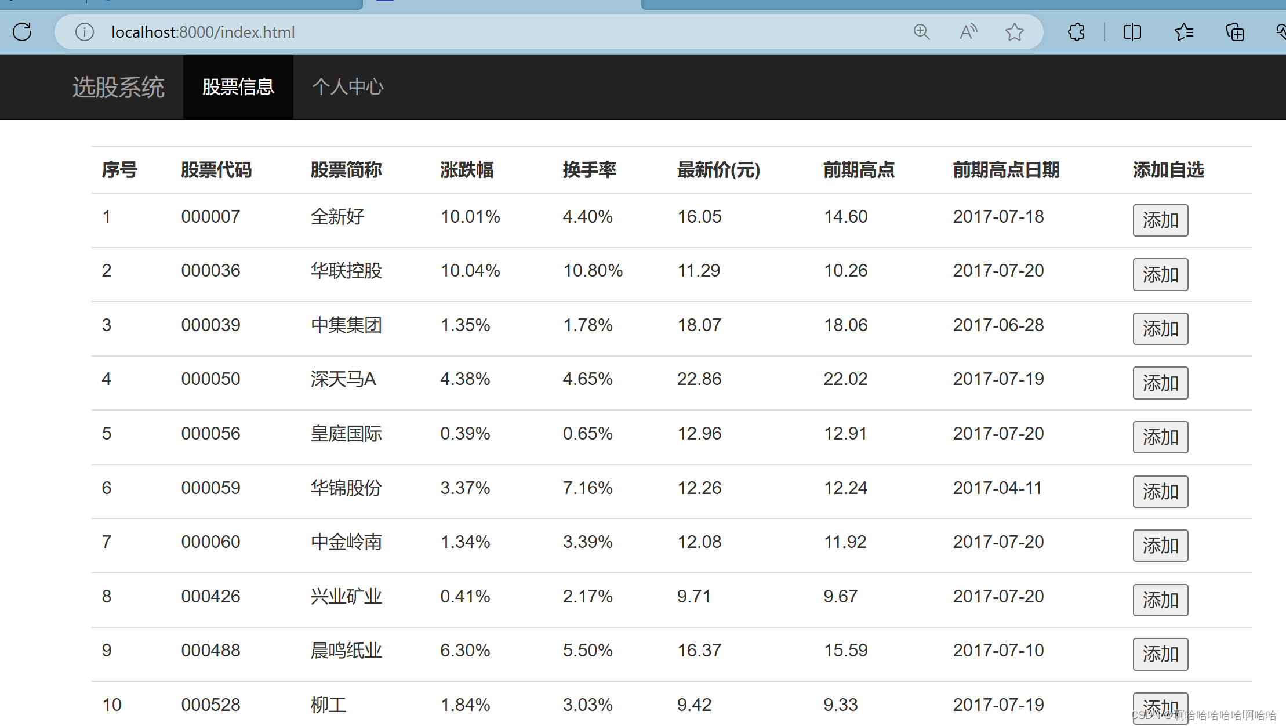Open the Collections icon
Viewport: 1286px width, 726px height.
[1234, 32]
